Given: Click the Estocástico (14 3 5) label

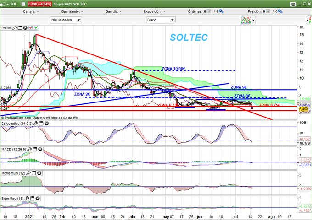Looking at the screenshot, I should click(x=17, y=123).
